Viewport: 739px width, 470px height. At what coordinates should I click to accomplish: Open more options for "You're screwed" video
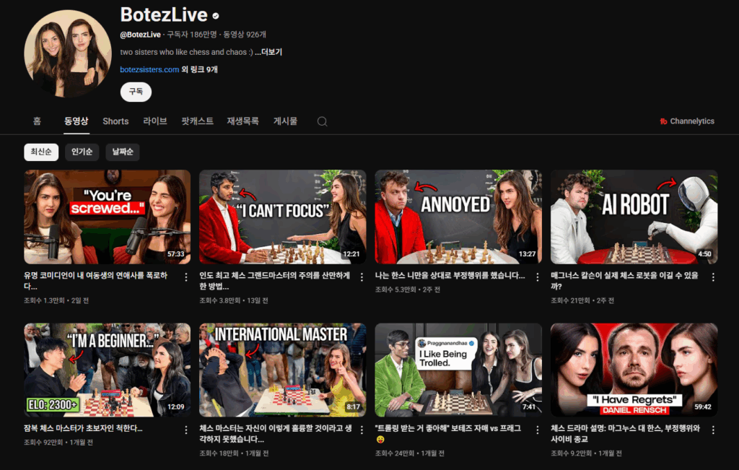tap(185, 277)
